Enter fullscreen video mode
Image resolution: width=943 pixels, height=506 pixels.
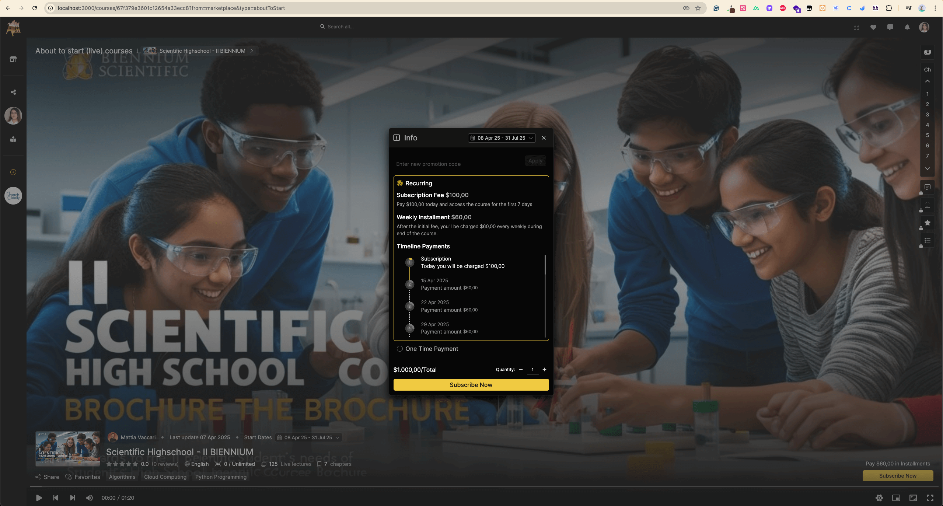point(930,498)
